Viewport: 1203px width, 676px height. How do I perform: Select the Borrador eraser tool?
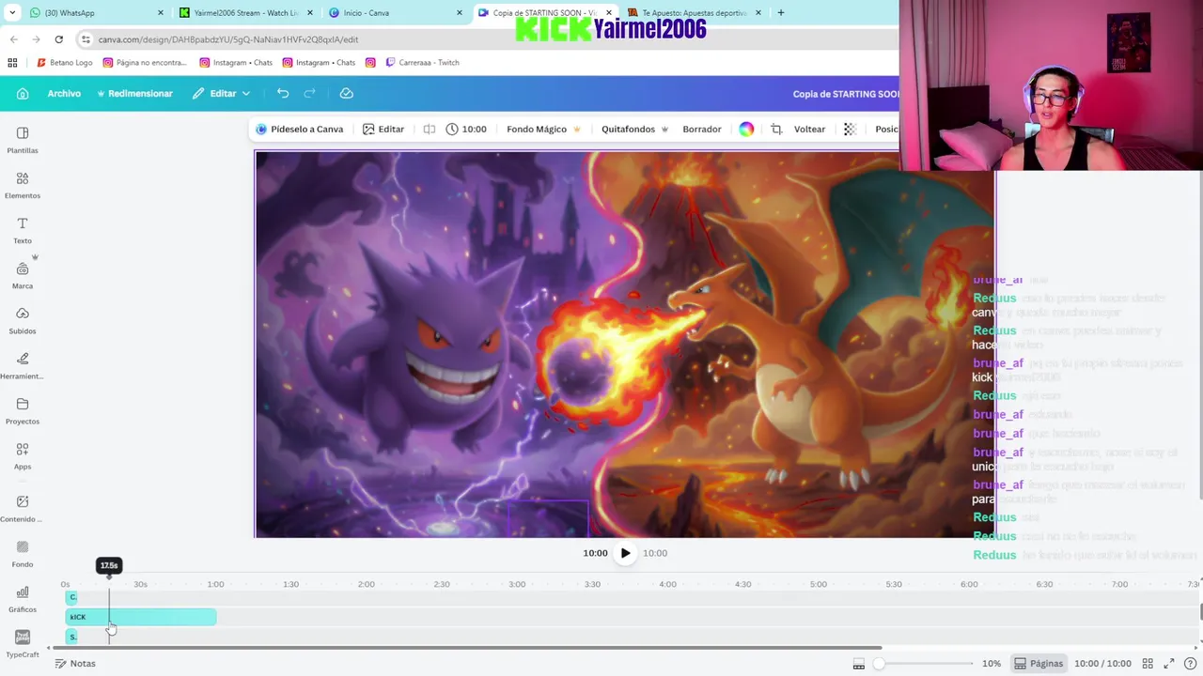pyautogui.click(x=702, y=130)
